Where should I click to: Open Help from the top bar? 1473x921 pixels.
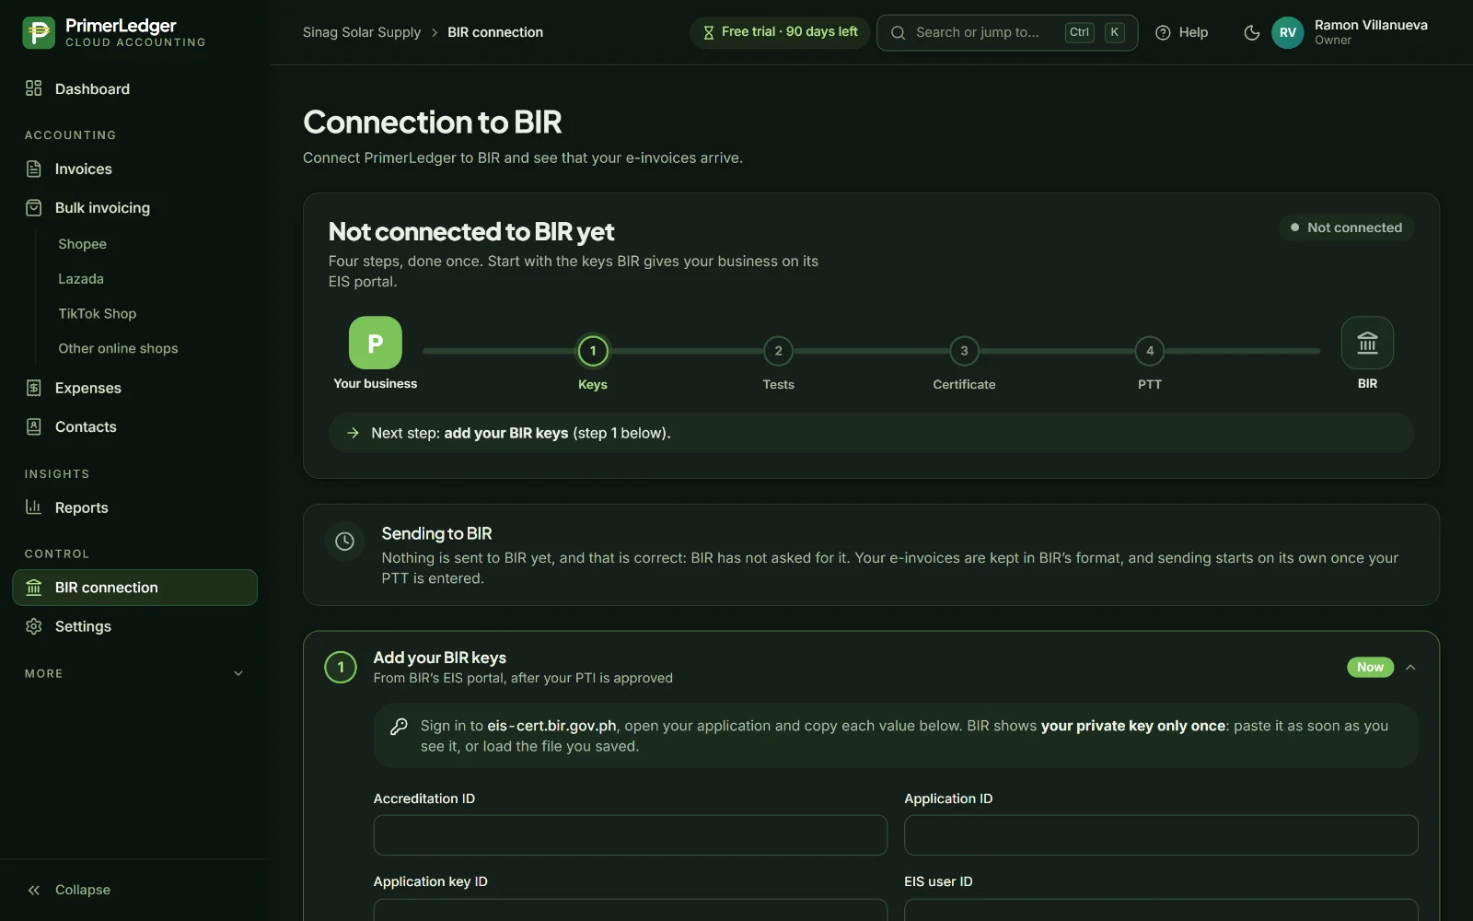1181,32
